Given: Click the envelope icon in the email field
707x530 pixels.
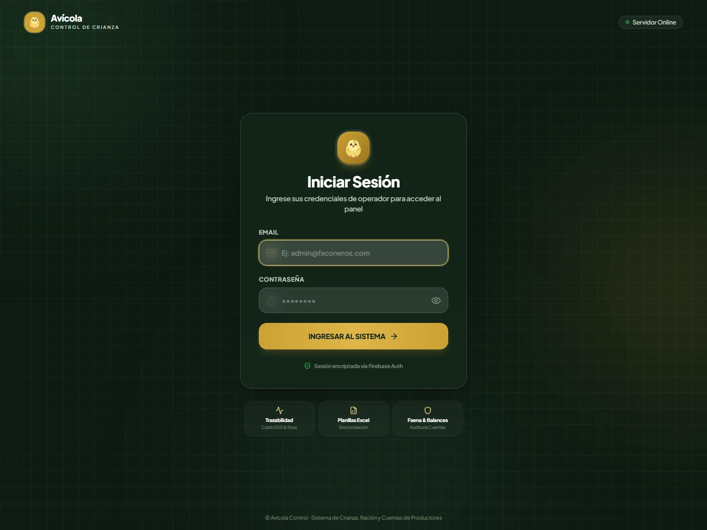Looking at the screenshot, I should tap(271, 253).
